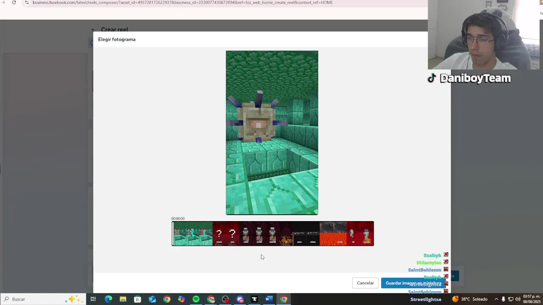
Task: Open Outlook from the taskbar
Action: (152, 299)
